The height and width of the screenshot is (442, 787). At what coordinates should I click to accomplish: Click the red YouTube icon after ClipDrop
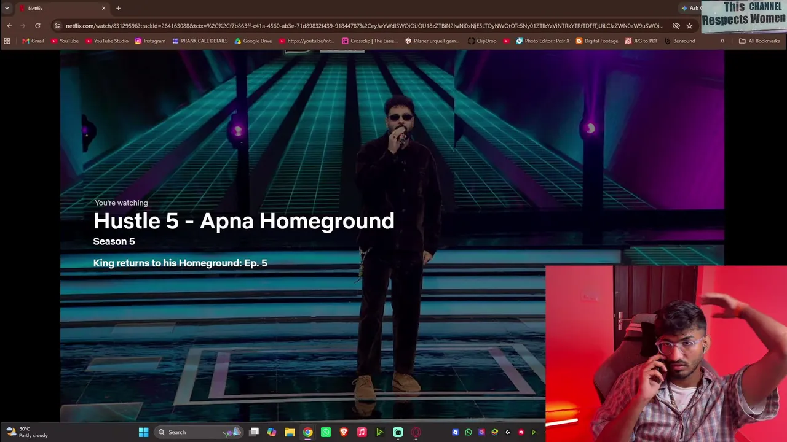(507, 41)
